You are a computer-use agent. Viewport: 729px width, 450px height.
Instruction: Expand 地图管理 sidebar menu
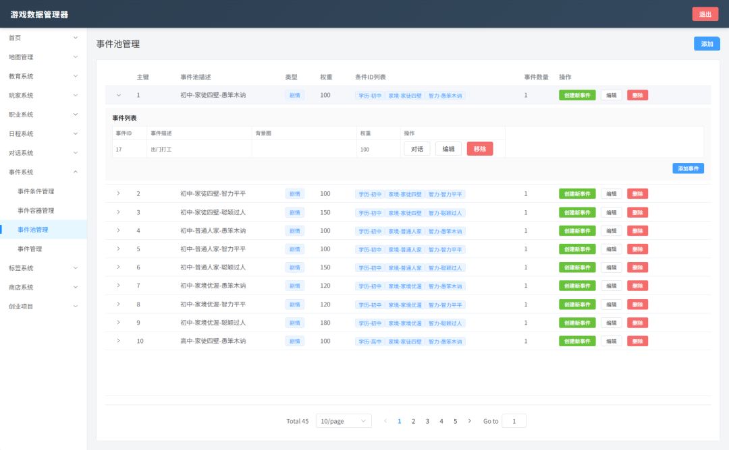pyautogui.click(x=43, y=57)
